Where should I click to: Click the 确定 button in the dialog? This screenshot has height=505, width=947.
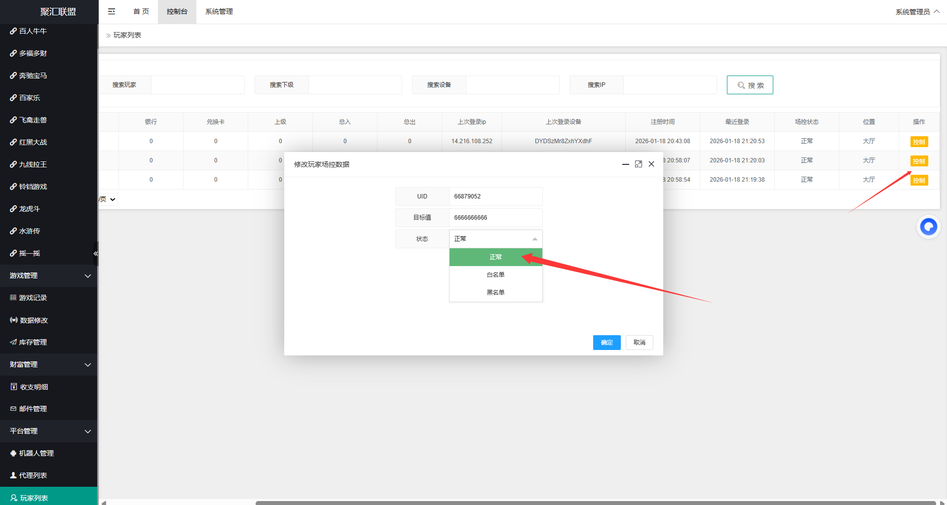pos(606,343)
